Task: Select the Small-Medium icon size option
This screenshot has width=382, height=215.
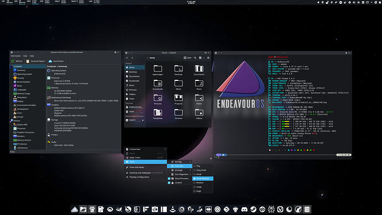Action: pyautogui.click(x=203, y=178)
